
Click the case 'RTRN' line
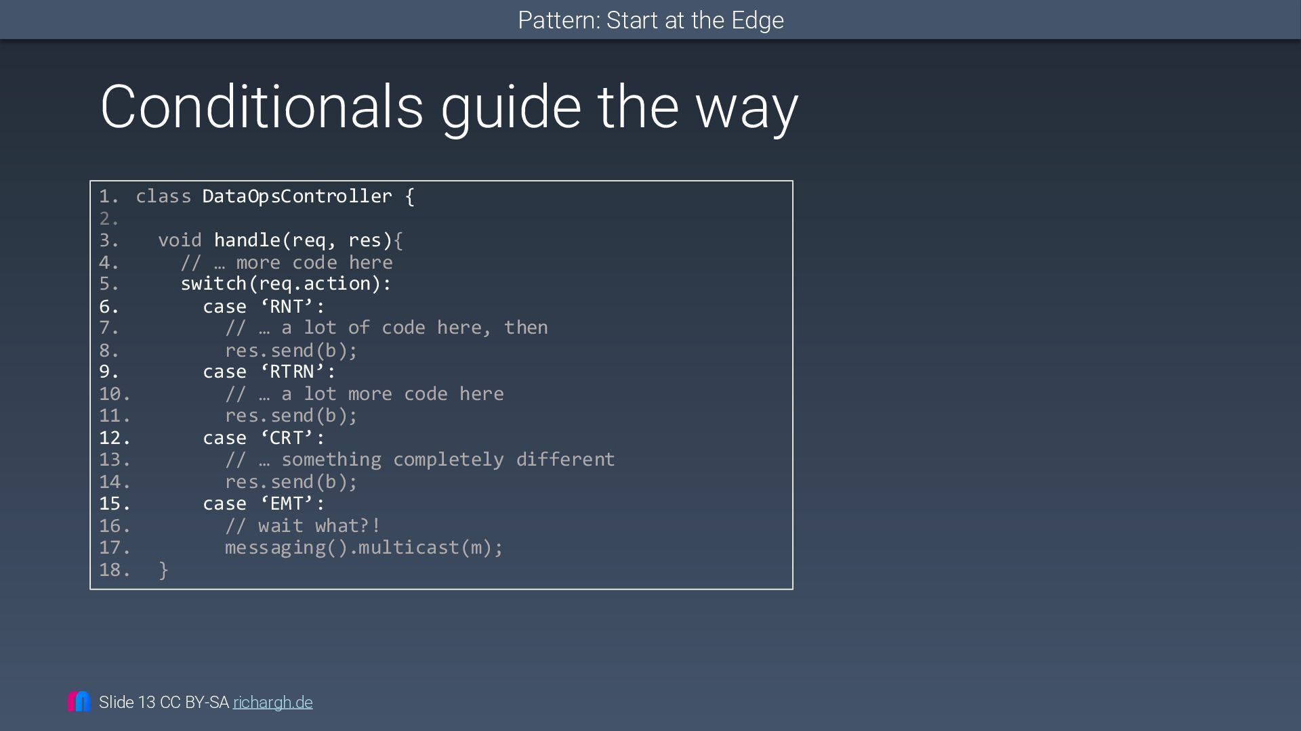click(269, 372)
